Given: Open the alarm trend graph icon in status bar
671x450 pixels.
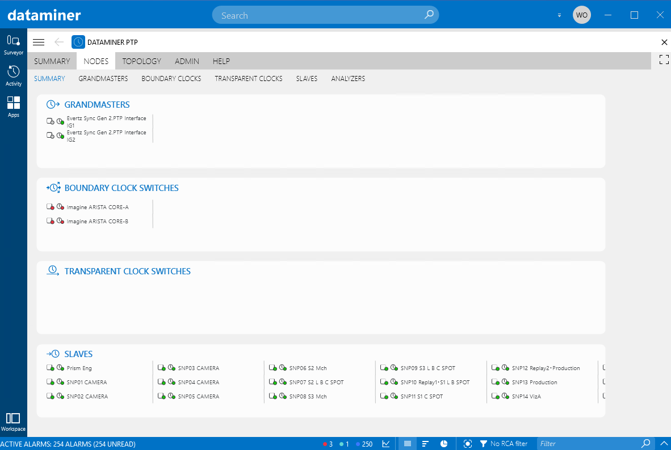Looking at the screenshot, I should point(386,444).
